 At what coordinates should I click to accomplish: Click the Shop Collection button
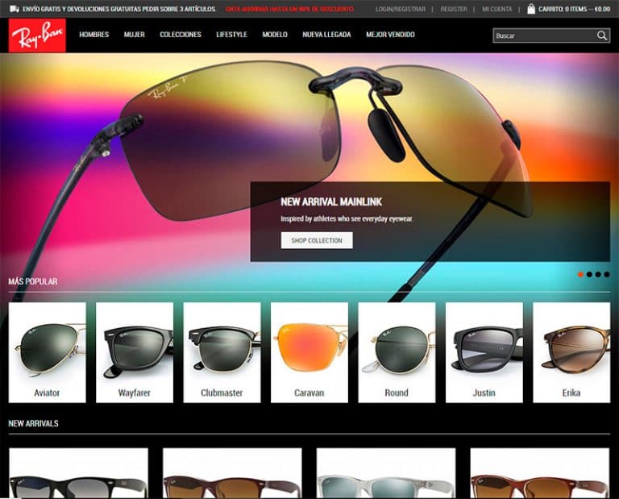pyautogui.click(x=317, y=240)
